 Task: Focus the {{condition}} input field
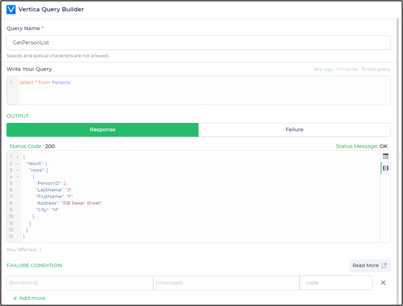(80, 283)
